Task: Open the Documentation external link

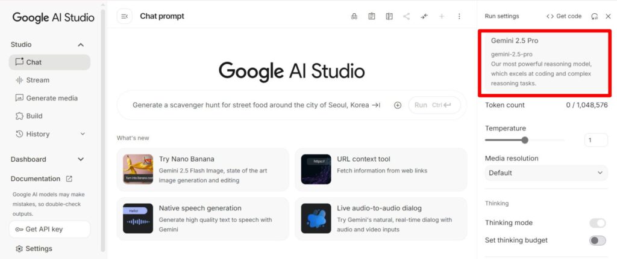Action: click(x=42, y=178)
